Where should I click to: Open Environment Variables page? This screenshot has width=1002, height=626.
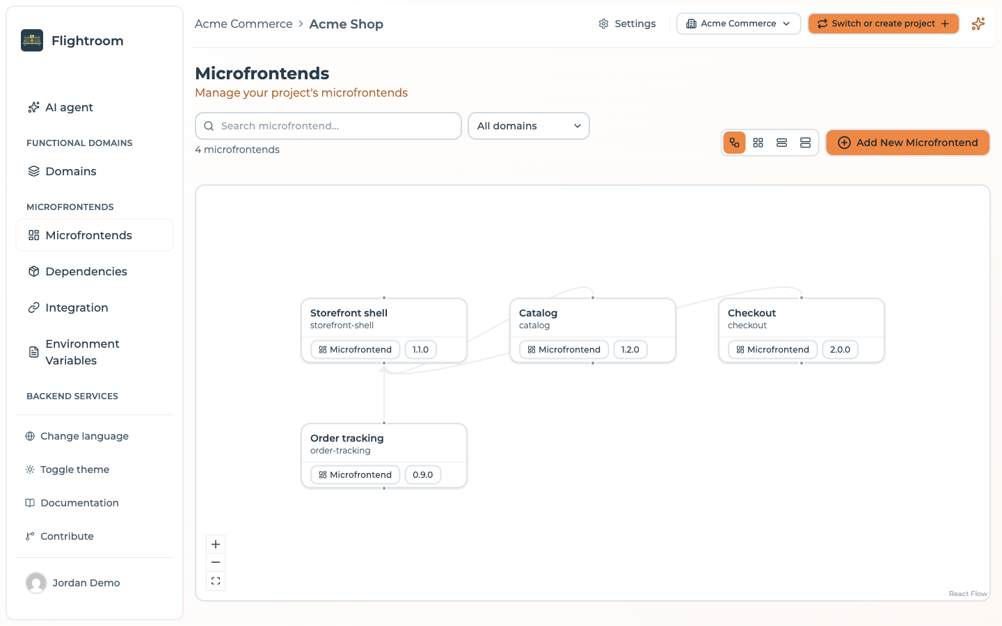[95, 352]
